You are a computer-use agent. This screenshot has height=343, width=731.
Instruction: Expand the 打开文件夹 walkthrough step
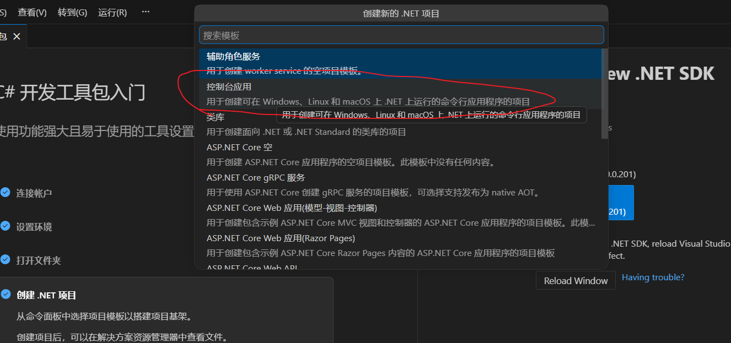tap(38, 260)
